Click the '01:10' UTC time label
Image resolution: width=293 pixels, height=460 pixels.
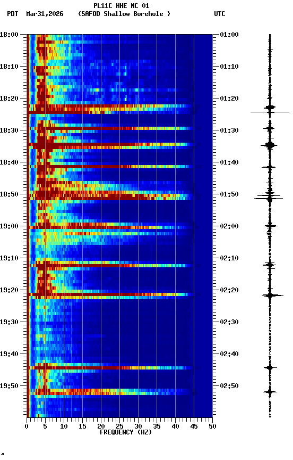pos(229,67)
